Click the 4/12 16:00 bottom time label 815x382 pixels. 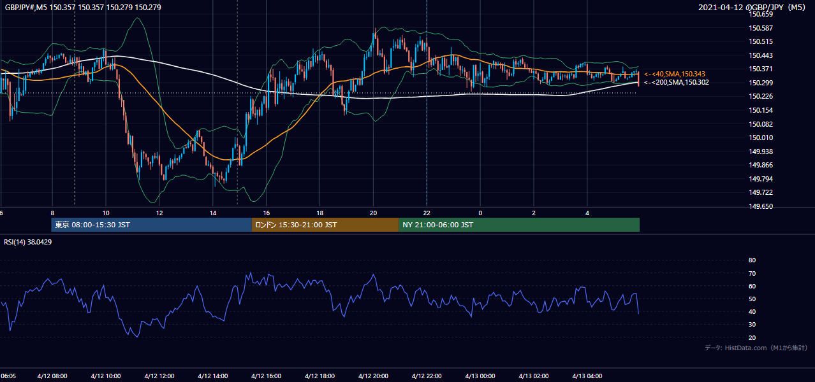(x=267, y=376)
